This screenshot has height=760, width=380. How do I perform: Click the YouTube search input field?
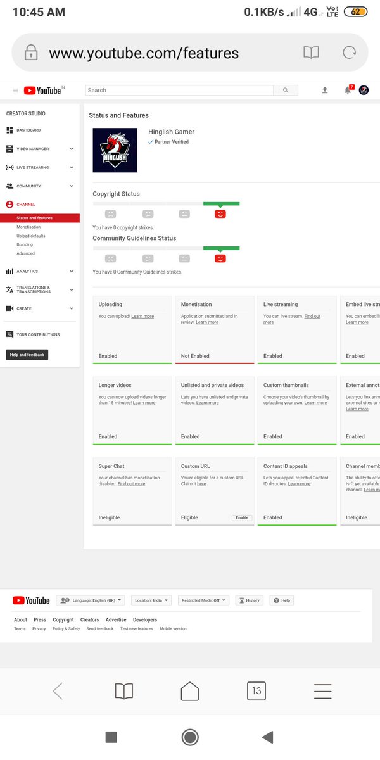(x=179, y=91)
